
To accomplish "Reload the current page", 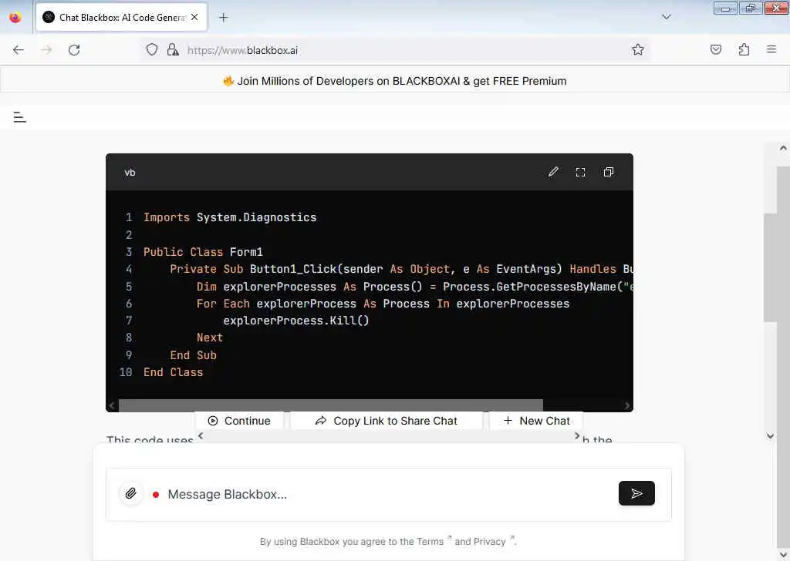I will click(74, 50).
